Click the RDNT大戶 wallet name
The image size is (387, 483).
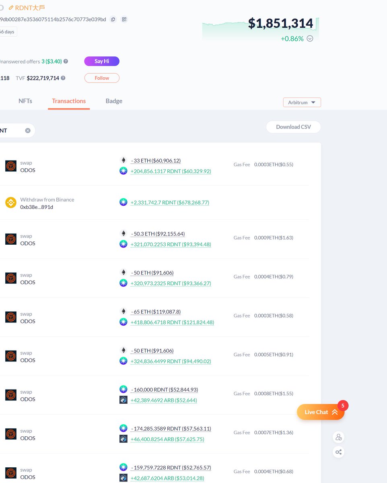[x=30, y=8]
